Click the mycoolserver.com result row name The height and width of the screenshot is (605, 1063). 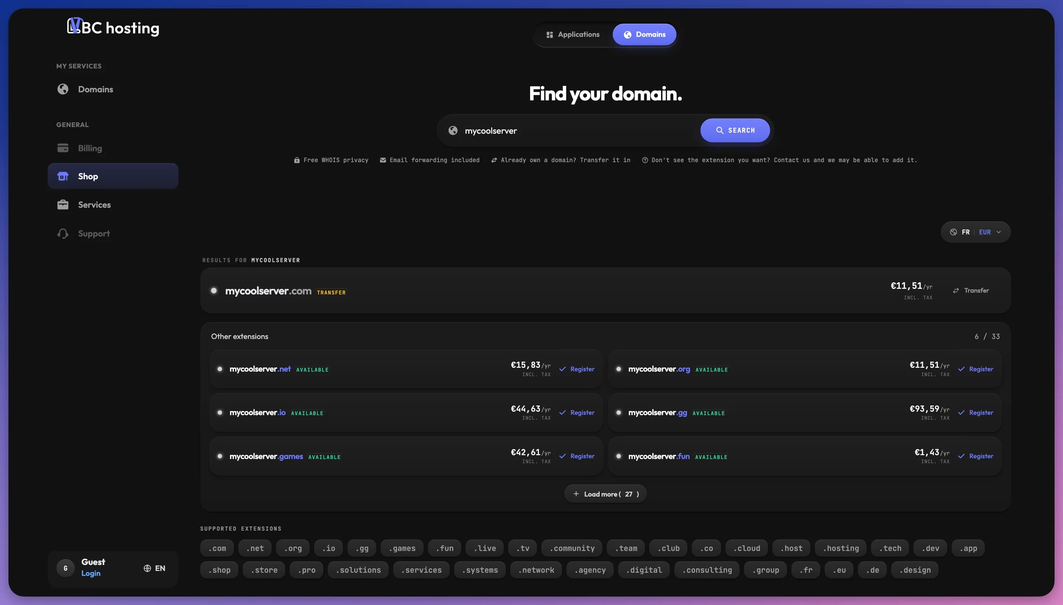[x=268, y=291]
